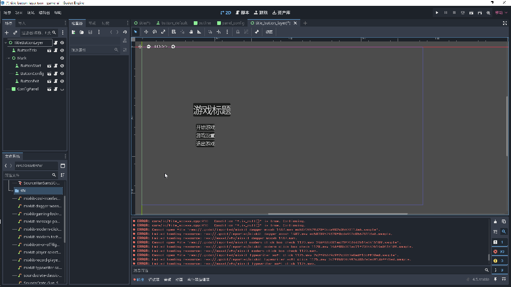The width and height of the screenshot is (511, 287).
Task: Open the renderer dropdown at top right
Action: click(500, 12)
